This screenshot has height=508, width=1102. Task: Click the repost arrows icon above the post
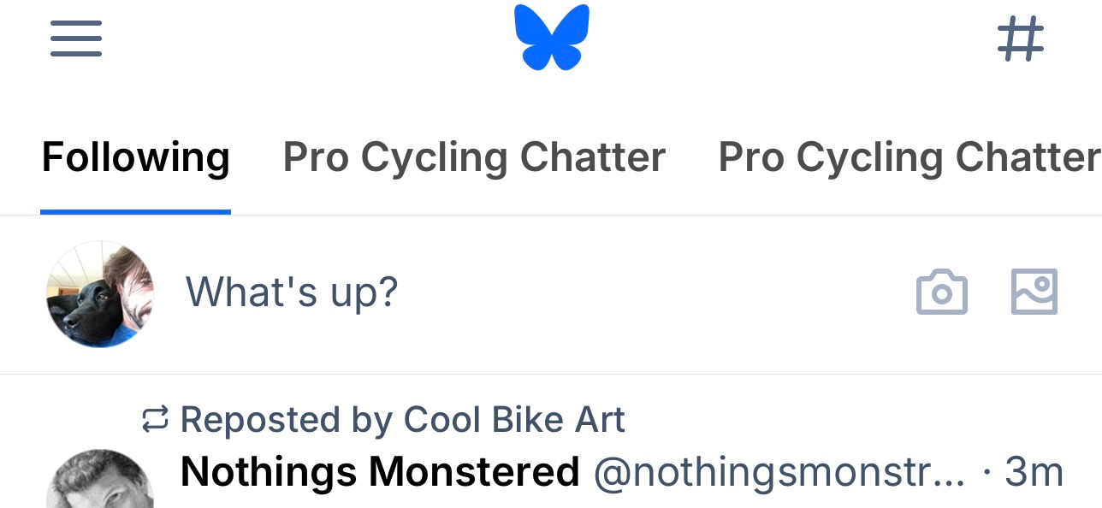[155, 420]
